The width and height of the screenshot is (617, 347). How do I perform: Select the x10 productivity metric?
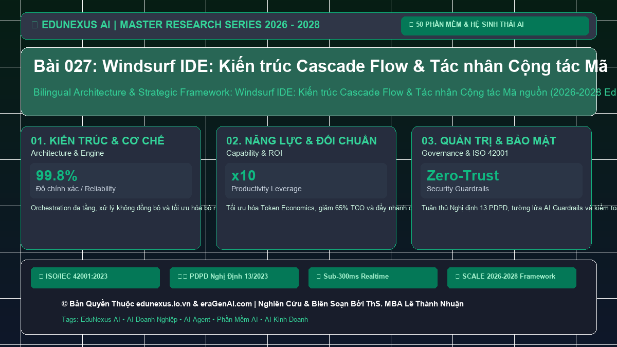click(x=243, y=175)
